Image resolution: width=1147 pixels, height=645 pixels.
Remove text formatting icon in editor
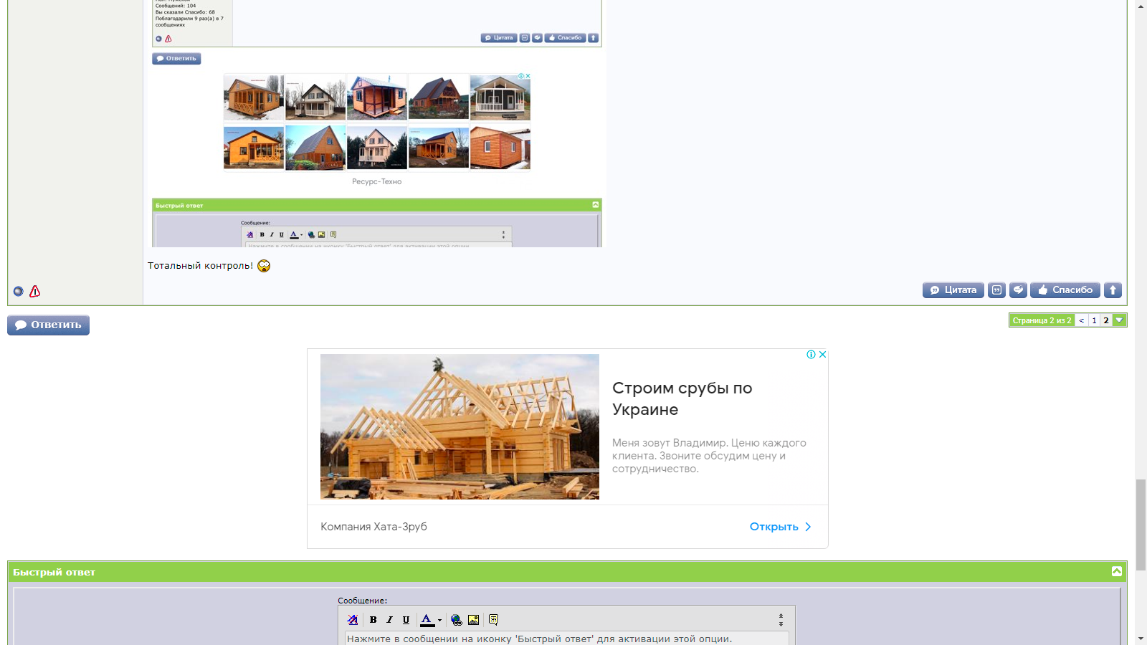point(353,620)
